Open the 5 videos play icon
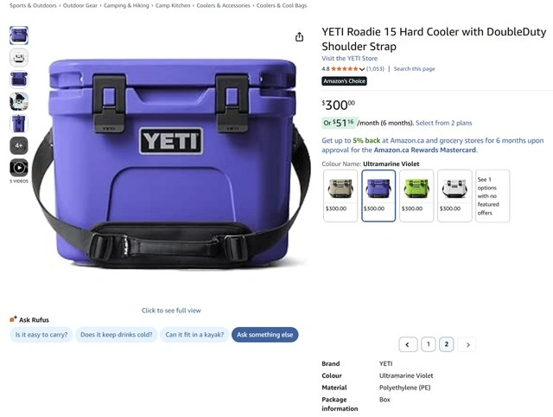The image size is (553, 417). (19, 167)
